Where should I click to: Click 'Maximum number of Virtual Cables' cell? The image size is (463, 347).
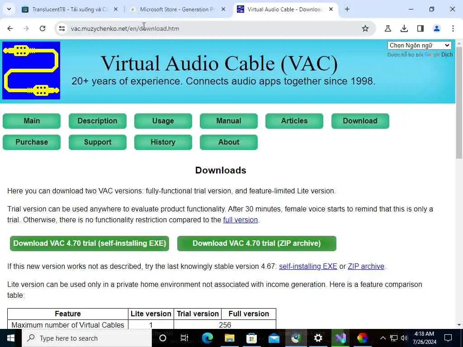[x=68, y=325]
